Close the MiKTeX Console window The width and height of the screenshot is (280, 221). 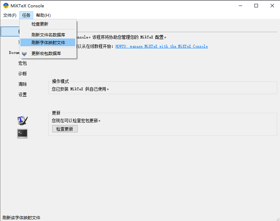coord(272,6)
